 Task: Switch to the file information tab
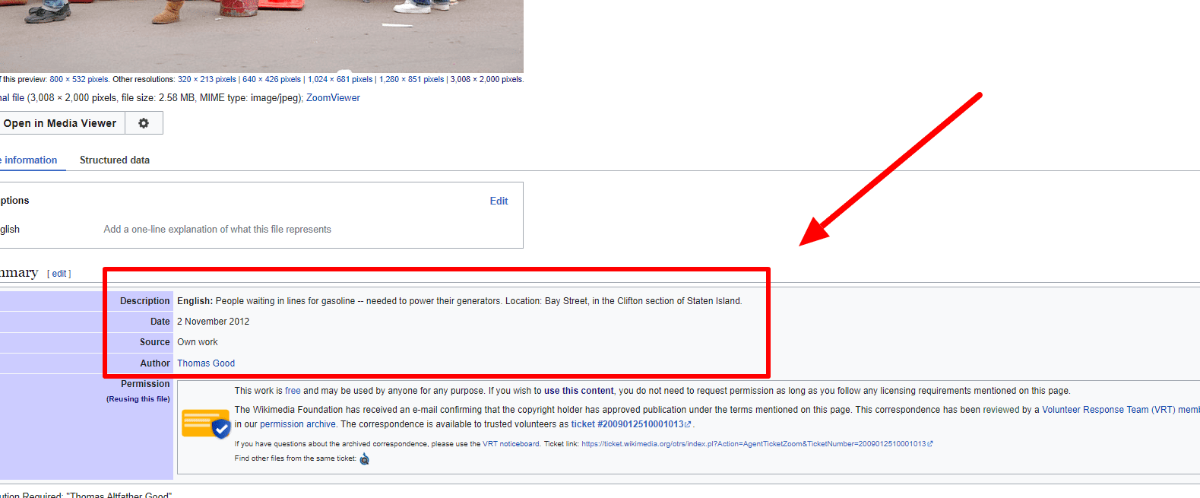tap(30, 160)
